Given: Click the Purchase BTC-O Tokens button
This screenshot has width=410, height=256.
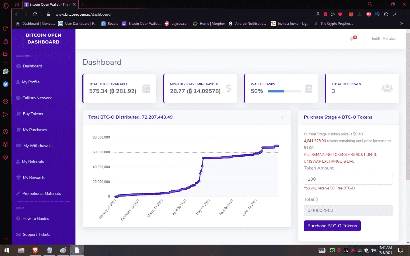Looking at the screenshot, I should click(x=332, y=226).
